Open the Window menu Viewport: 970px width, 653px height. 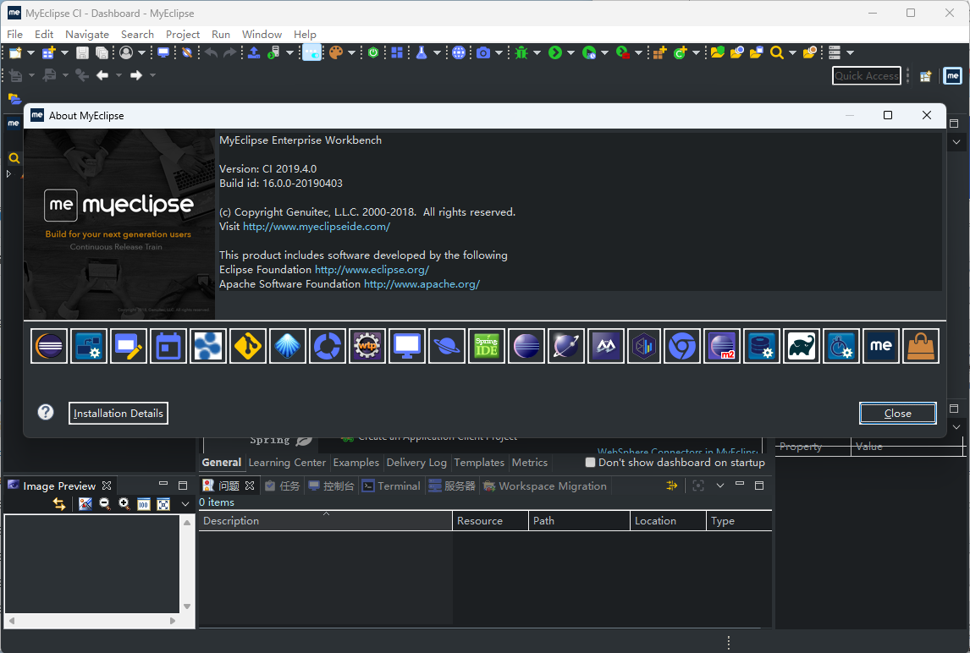tap(262, 35)
